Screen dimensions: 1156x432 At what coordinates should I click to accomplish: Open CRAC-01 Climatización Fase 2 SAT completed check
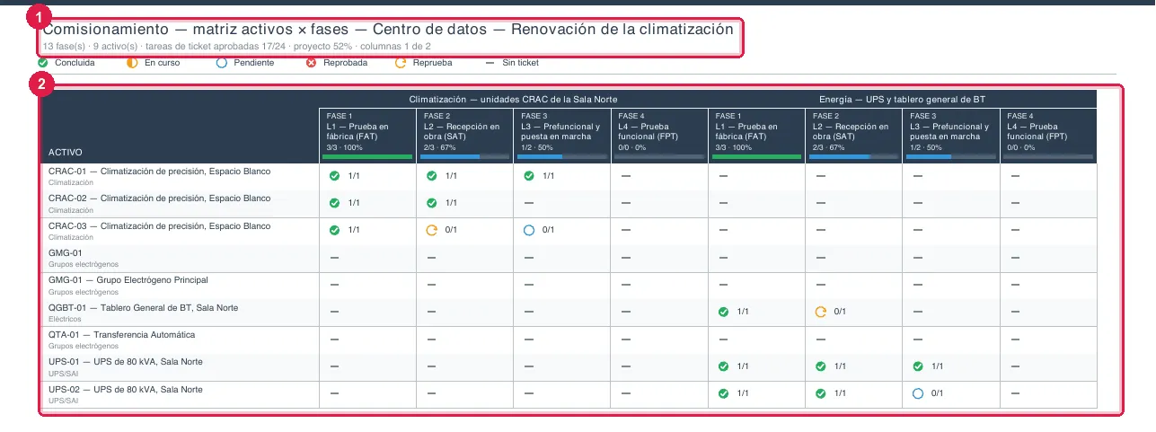tap(431, 176)
